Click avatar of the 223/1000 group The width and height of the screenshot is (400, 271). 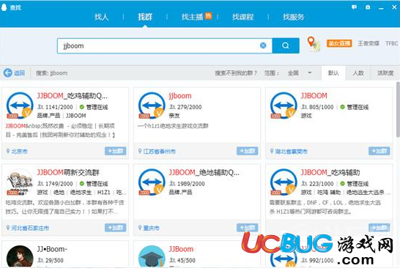[x=284, y=182]
